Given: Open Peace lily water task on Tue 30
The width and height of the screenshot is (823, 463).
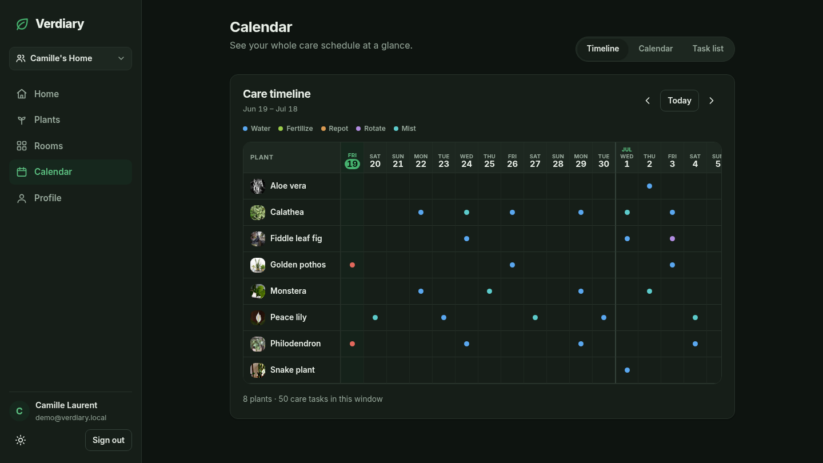Looking at the screenshot, I should pyautogui.click(x=604, y=317).
